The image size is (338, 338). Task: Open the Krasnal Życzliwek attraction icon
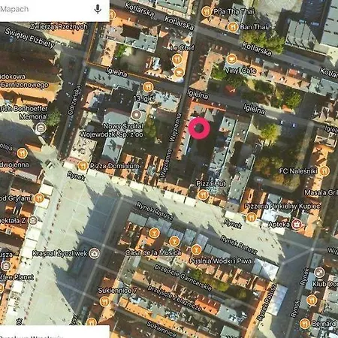pos(95,253)
